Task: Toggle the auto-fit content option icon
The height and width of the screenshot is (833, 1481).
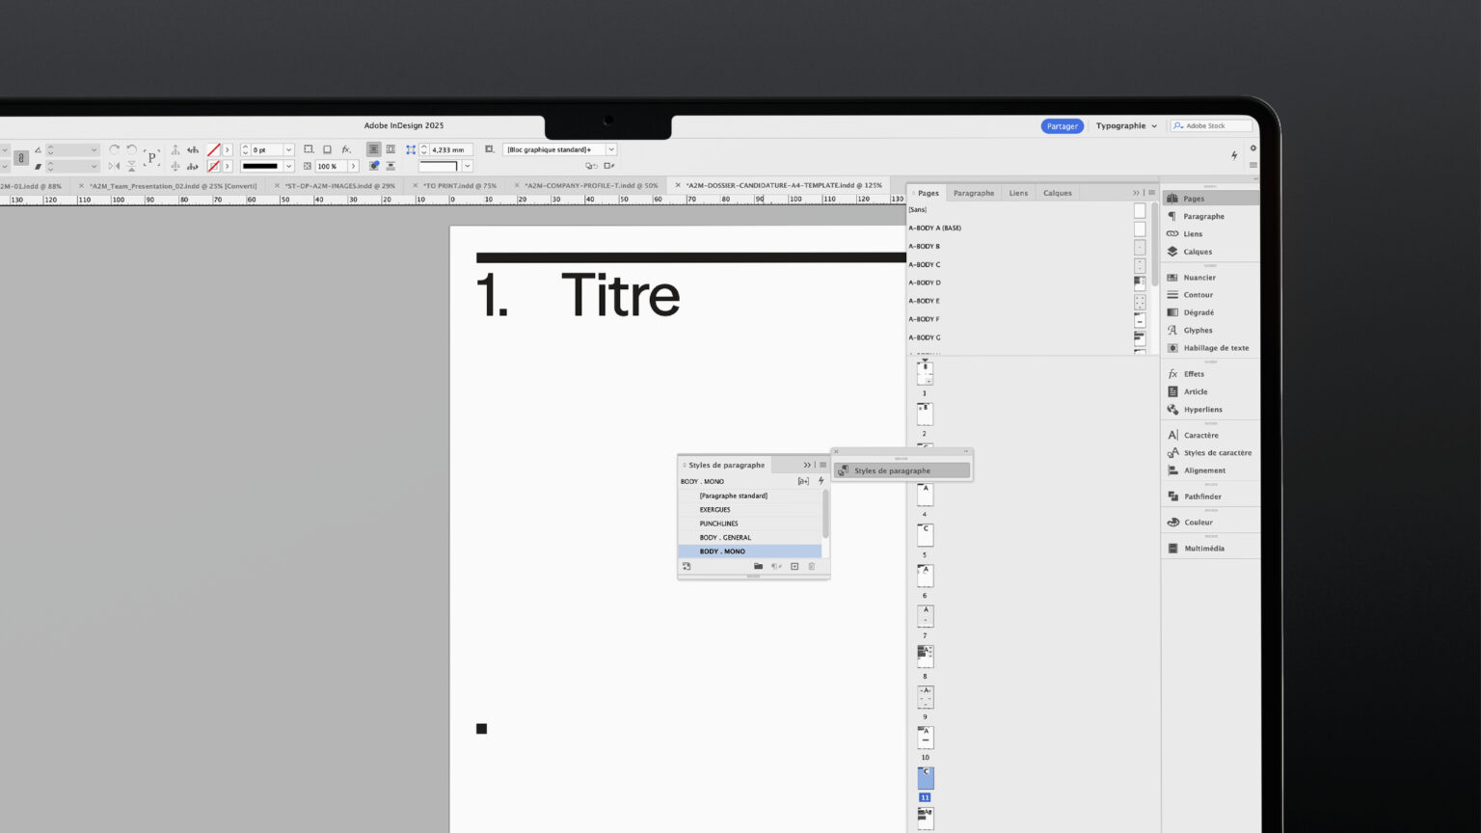Action: point(489,149)
